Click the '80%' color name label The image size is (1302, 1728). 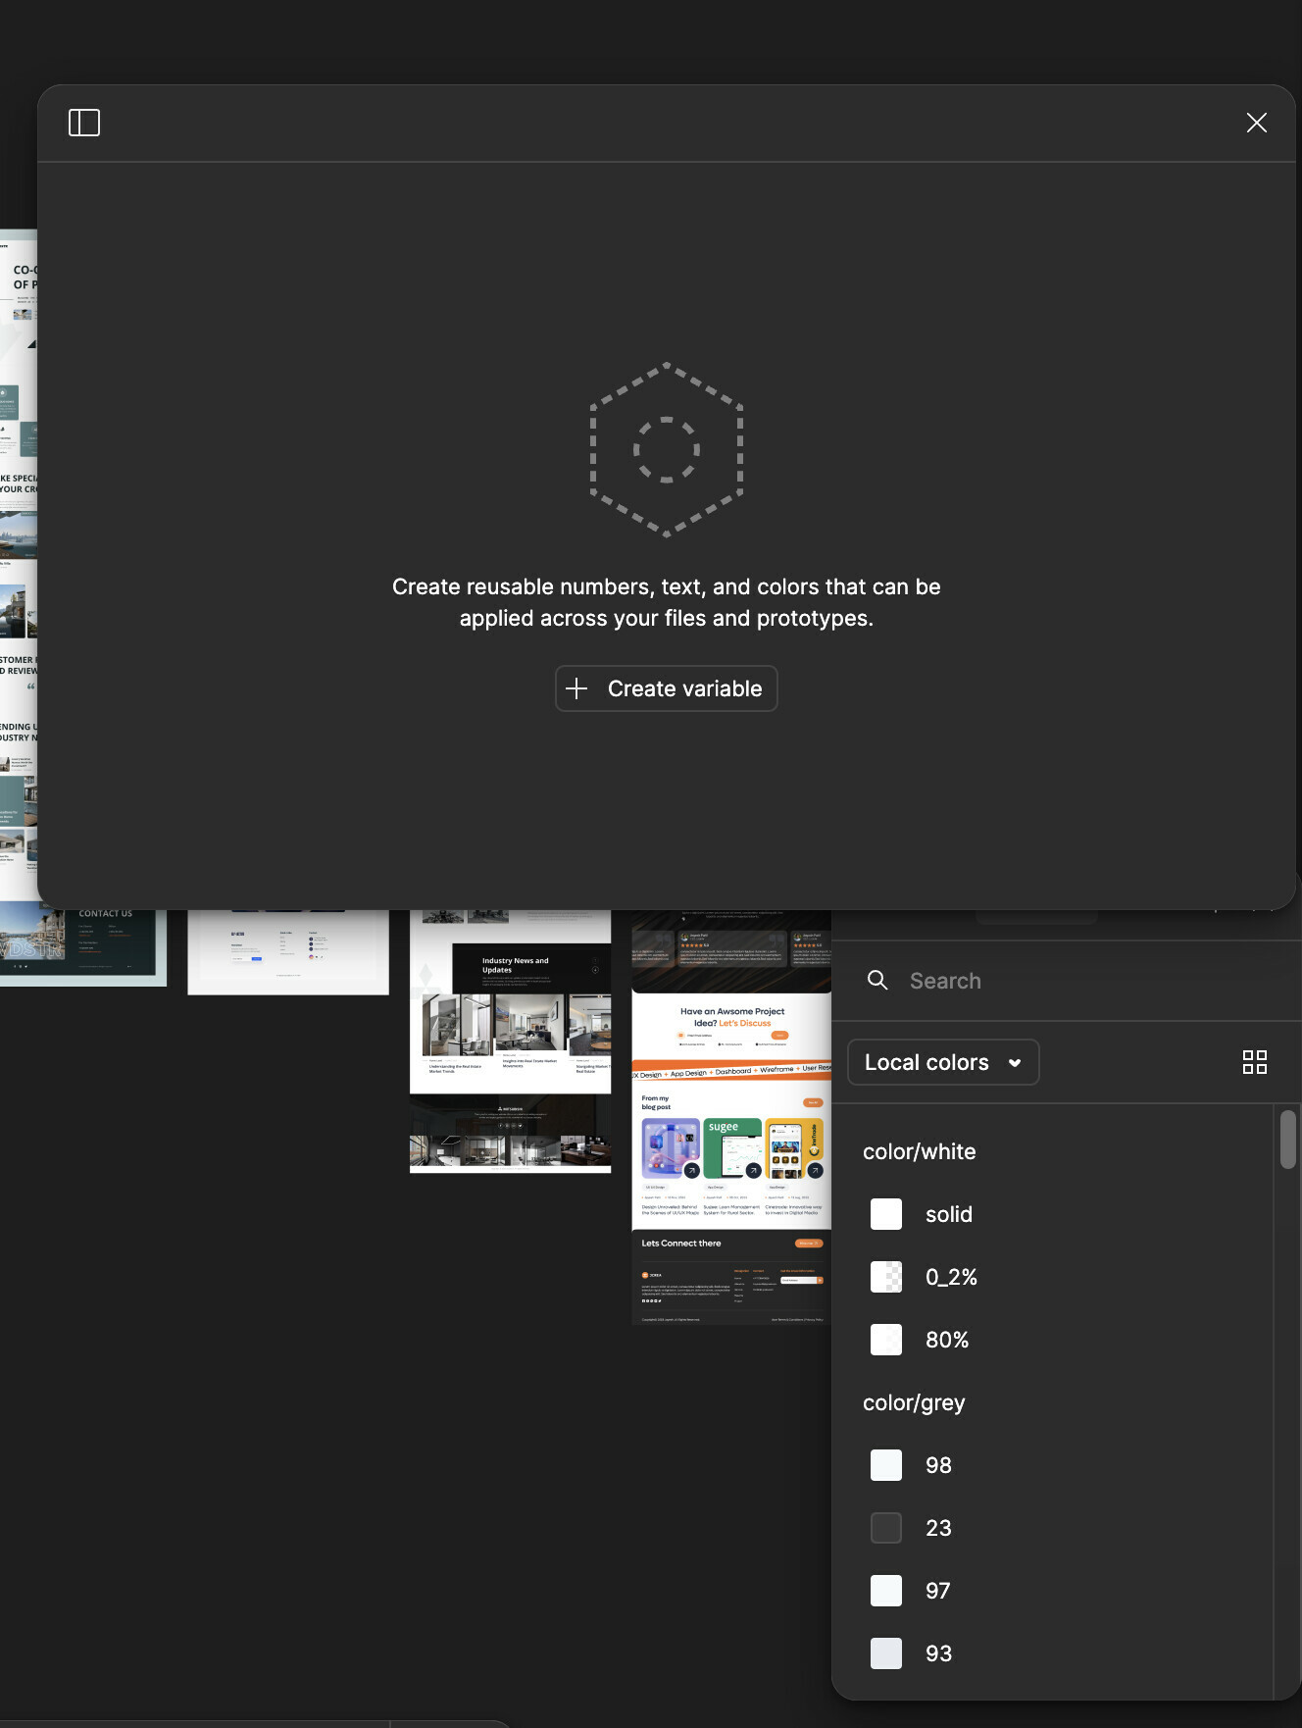[947, 1340]
